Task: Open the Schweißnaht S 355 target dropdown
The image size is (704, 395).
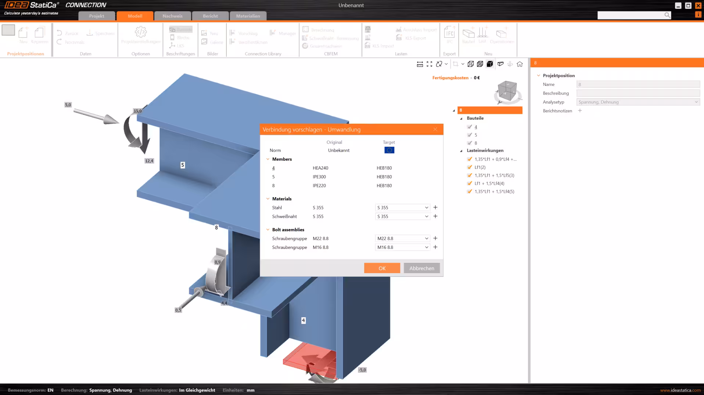Action: point(402,217)
